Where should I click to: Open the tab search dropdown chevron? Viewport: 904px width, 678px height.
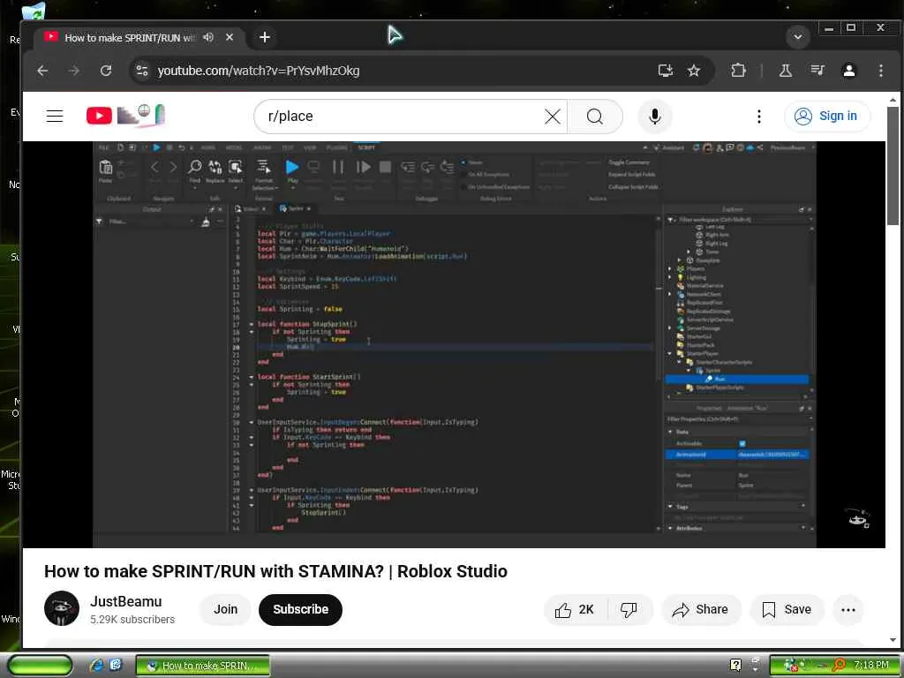coord(798,37)
